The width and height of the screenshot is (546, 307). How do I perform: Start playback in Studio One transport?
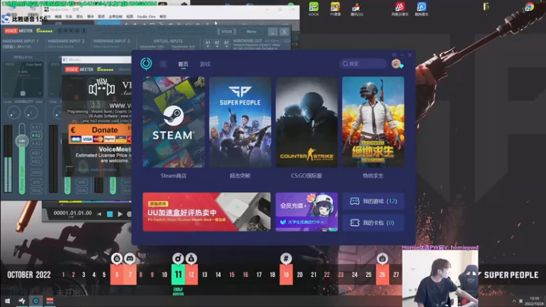point(120,214)
